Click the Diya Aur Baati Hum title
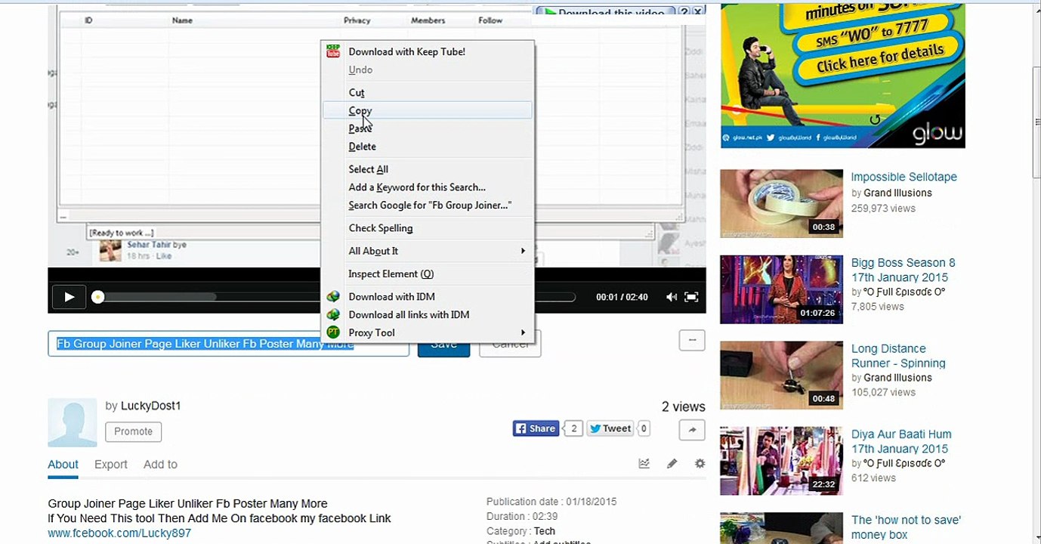 901,441
